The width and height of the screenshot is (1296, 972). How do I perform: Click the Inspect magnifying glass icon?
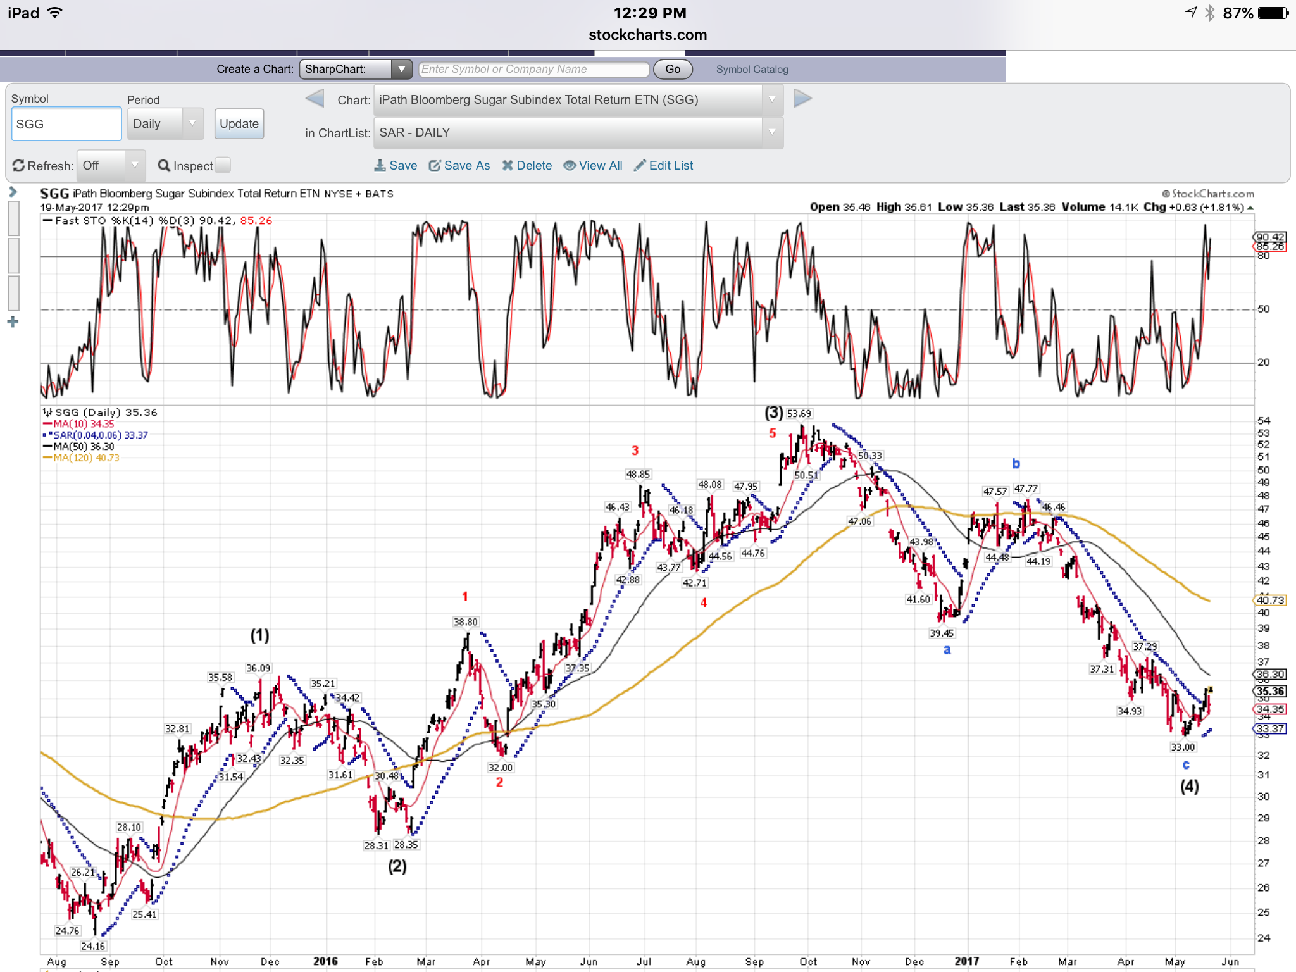164,166
